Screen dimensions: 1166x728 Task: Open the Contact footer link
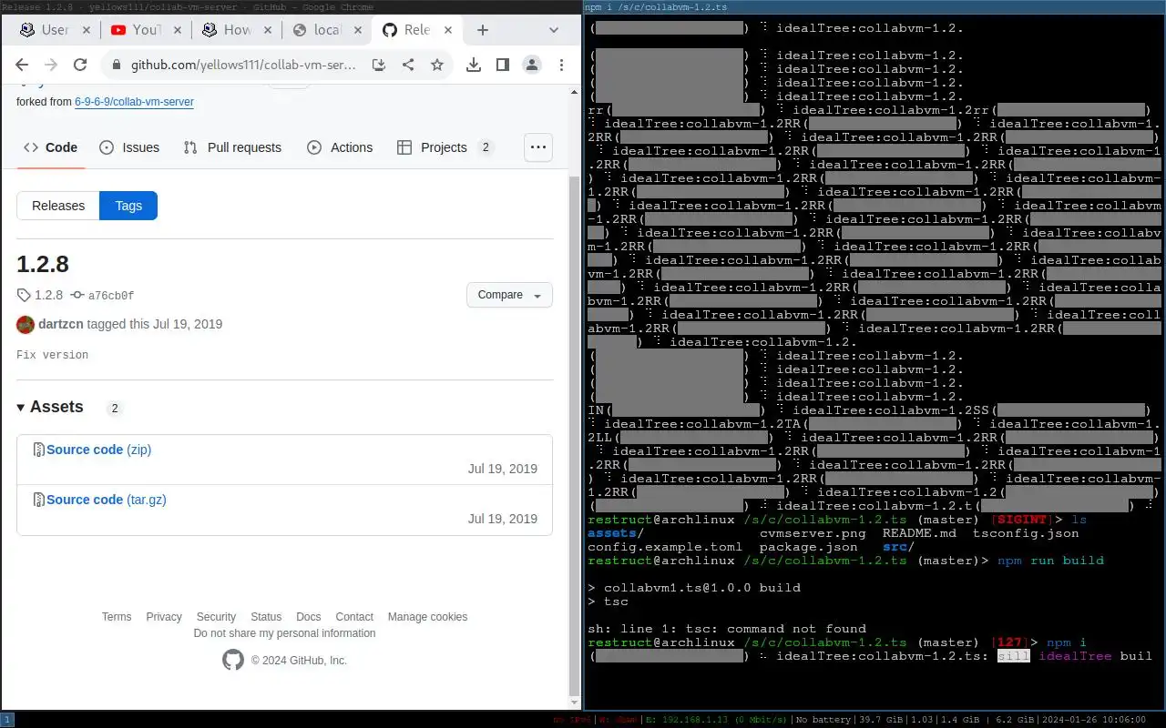point(354,617)
